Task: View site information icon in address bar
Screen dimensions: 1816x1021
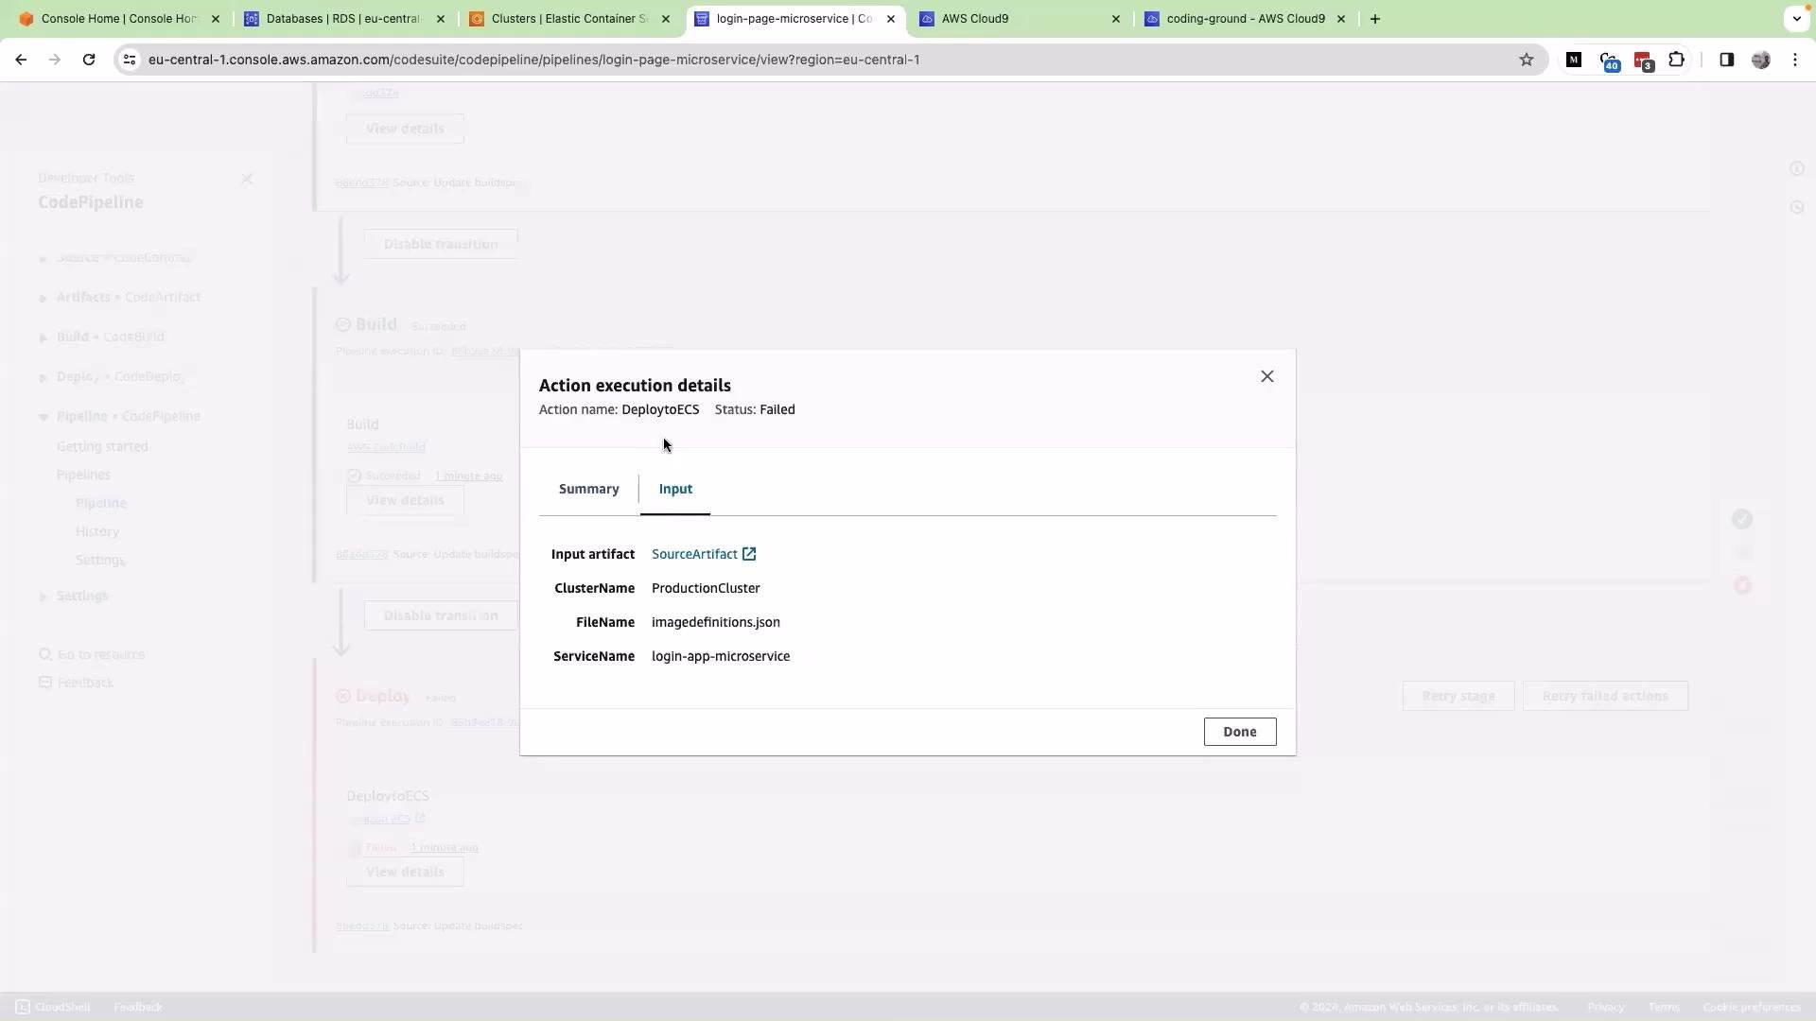Action: [x=130, y=60]
